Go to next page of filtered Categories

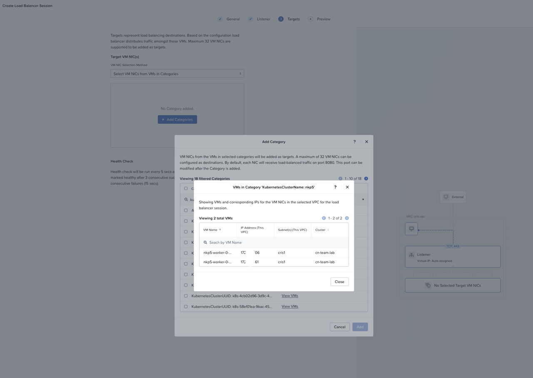tap(366, 178)
